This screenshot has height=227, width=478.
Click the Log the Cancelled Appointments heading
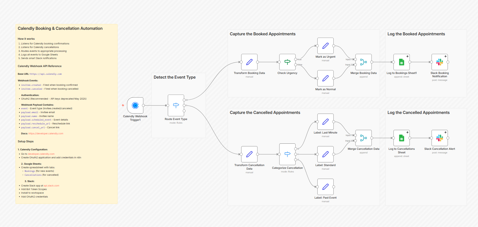(x=419, y=113)
